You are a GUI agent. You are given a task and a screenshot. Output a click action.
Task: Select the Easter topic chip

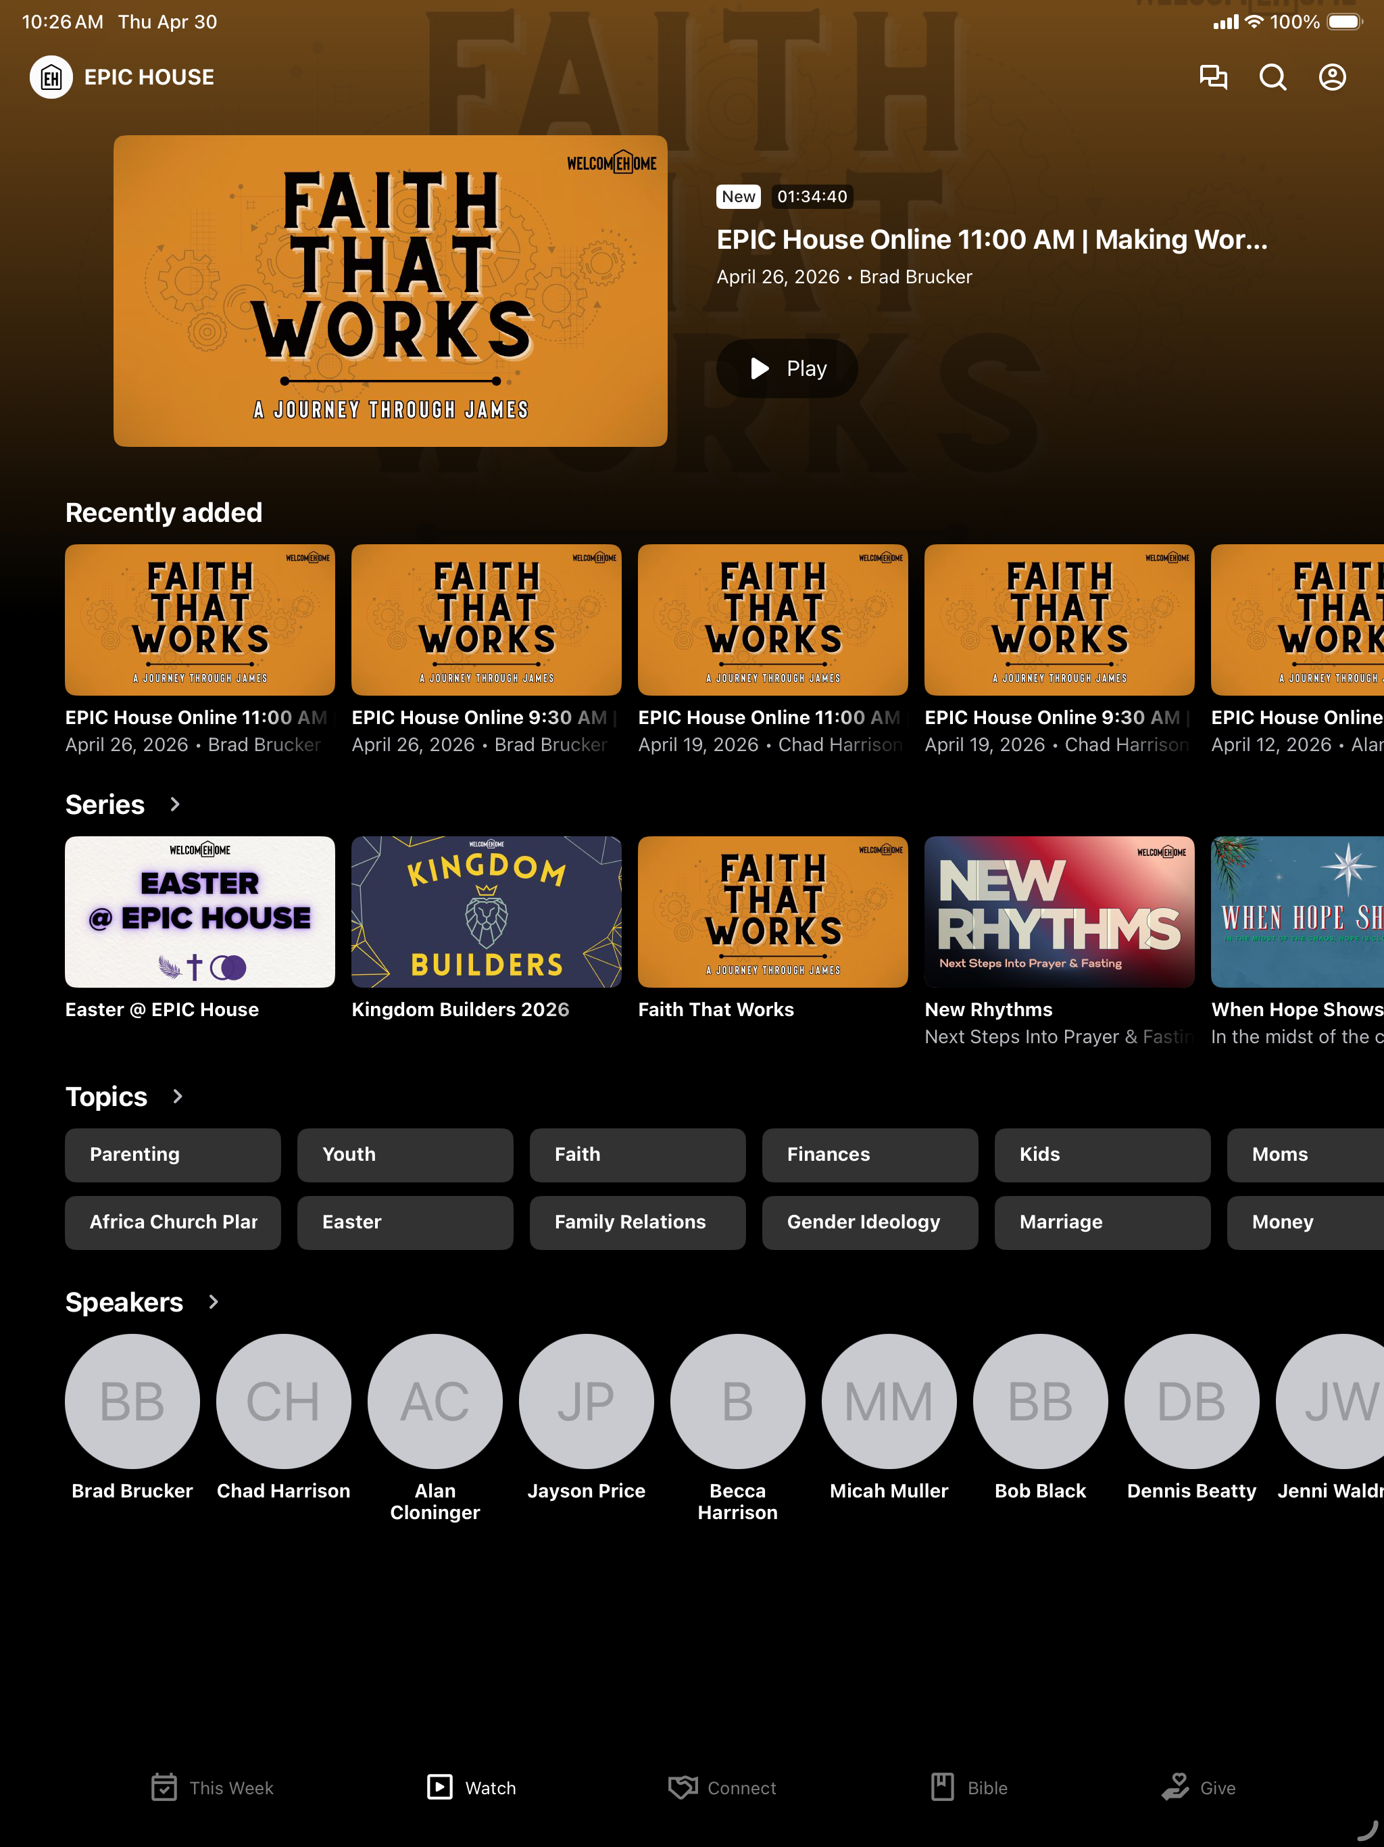[x=405, y=1222]
